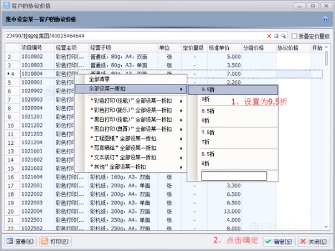Click 定价量级 column header

coord(194,48)
